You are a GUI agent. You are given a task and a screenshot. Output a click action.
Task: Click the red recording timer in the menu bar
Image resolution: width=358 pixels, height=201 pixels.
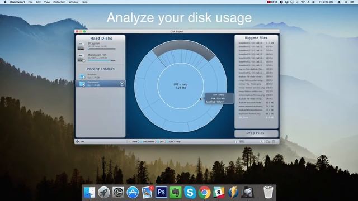coord(272,2)
